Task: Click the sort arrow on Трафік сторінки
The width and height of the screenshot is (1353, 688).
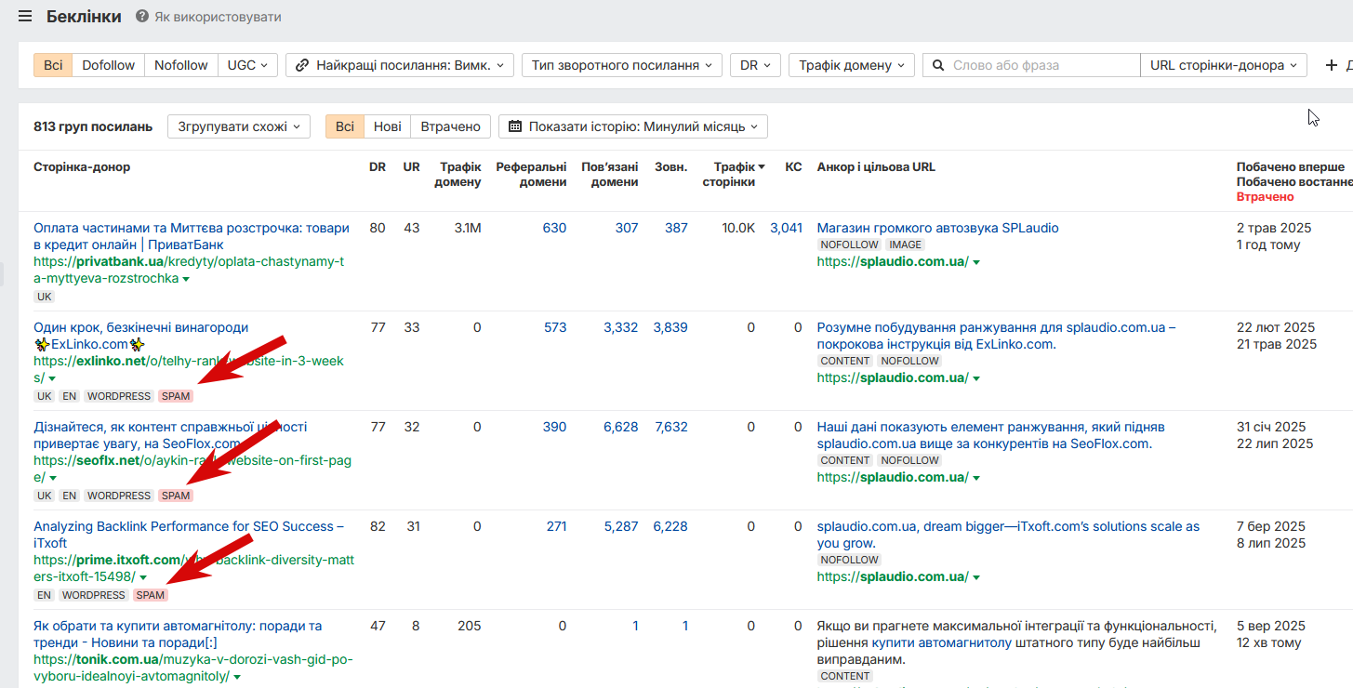Action: pos(762,167)
